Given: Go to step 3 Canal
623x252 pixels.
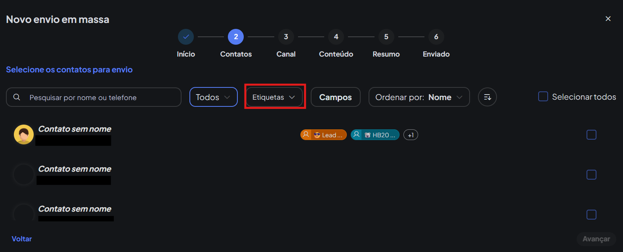Looking at the screenshot, I should click(286, 37).
